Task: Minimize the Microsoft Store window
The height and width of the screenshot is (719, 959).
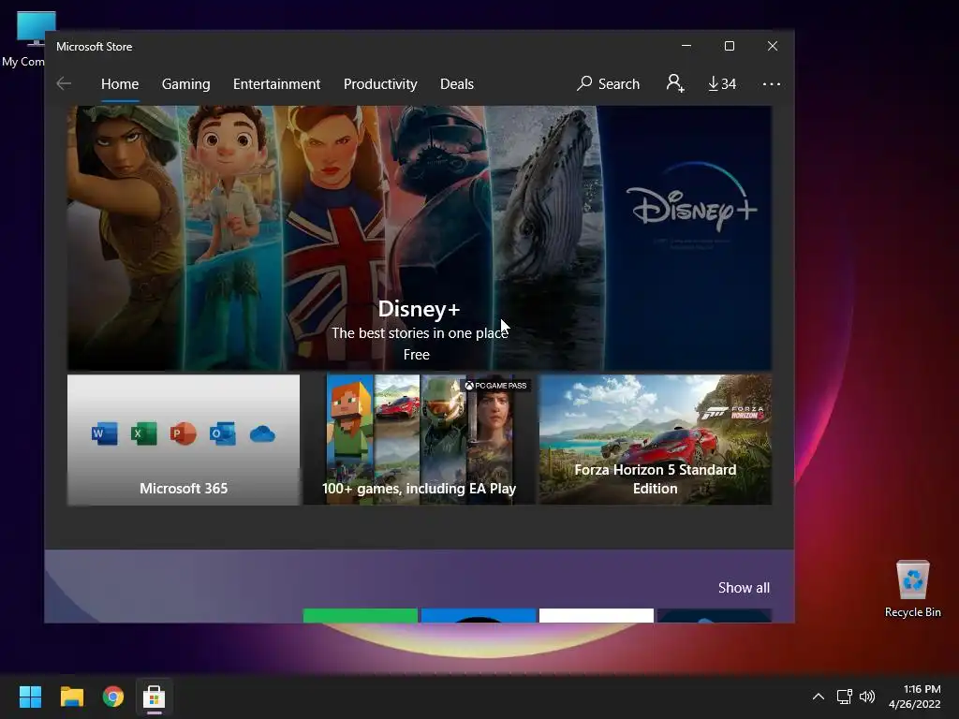Action: point(686,46)
